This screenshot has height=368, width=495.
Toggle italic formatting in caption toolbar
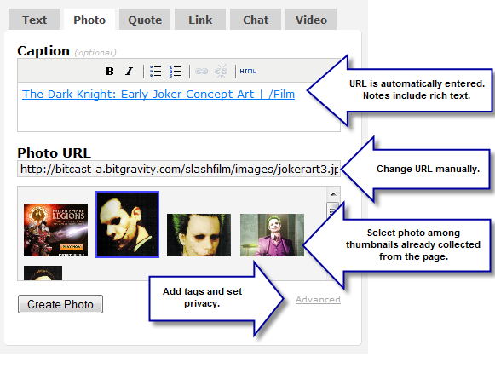click(130, 72)
